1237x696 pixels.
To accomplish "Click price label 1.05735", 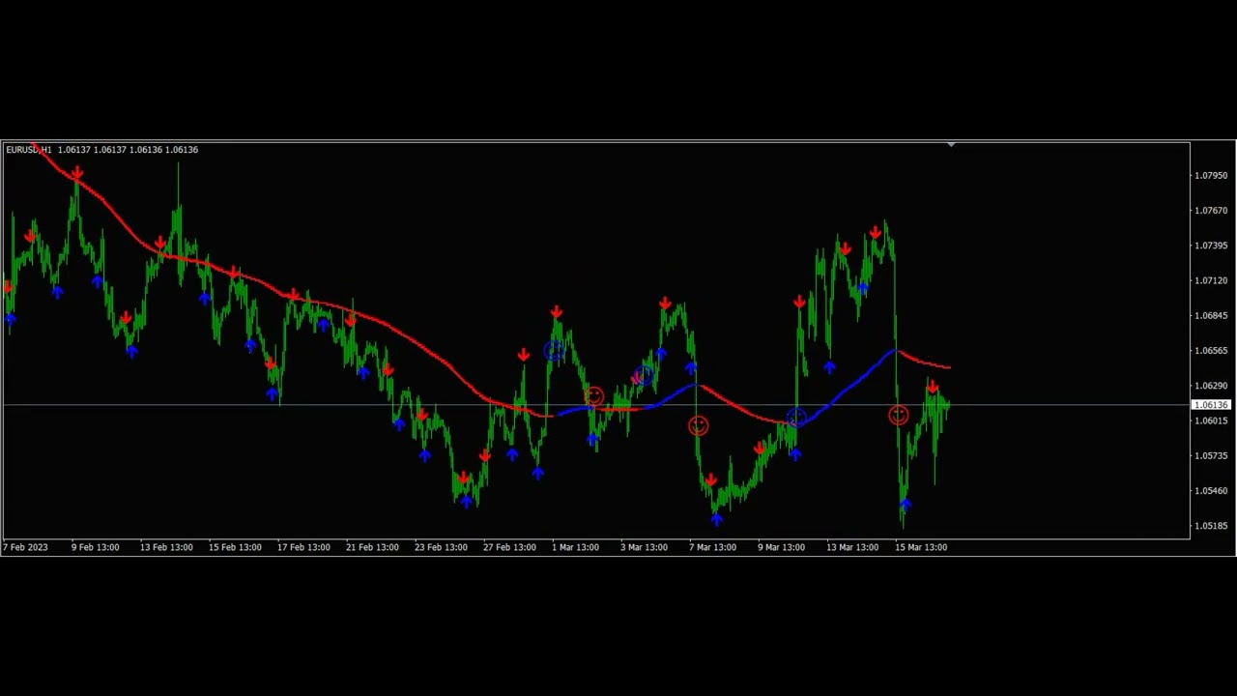I will [1211, 456].
